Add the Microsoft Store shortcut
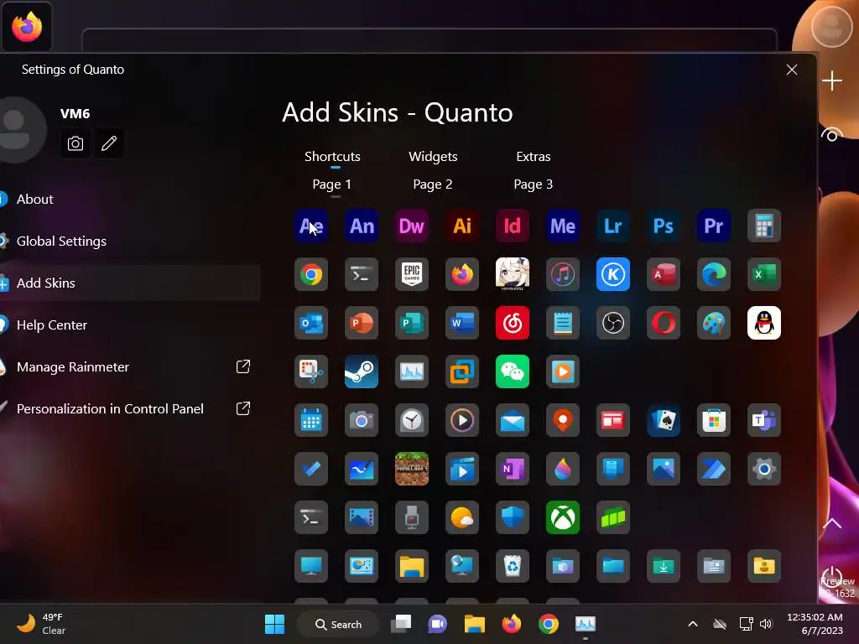Viewport: 859px width, 644px height. (x=714, y=420)
